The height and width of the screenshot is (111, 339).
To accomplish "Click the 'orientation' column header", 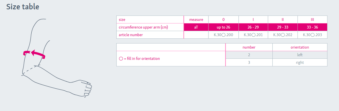I will click(300, 47).
